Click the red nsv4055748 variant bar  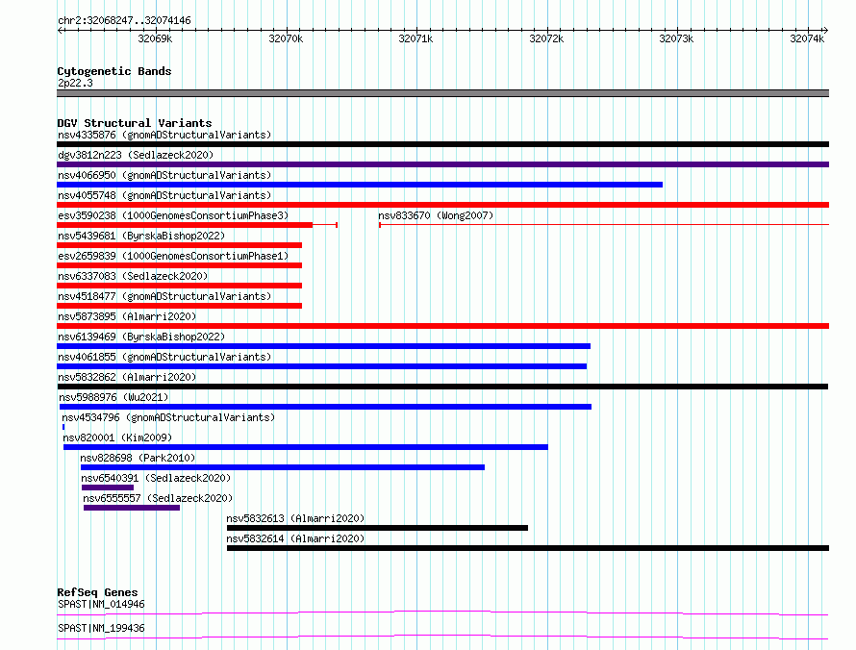coord(442,205)
